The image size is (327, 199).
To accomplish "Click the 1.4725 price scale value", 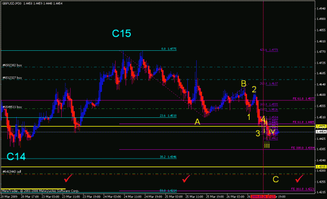I will coord(321,63).
